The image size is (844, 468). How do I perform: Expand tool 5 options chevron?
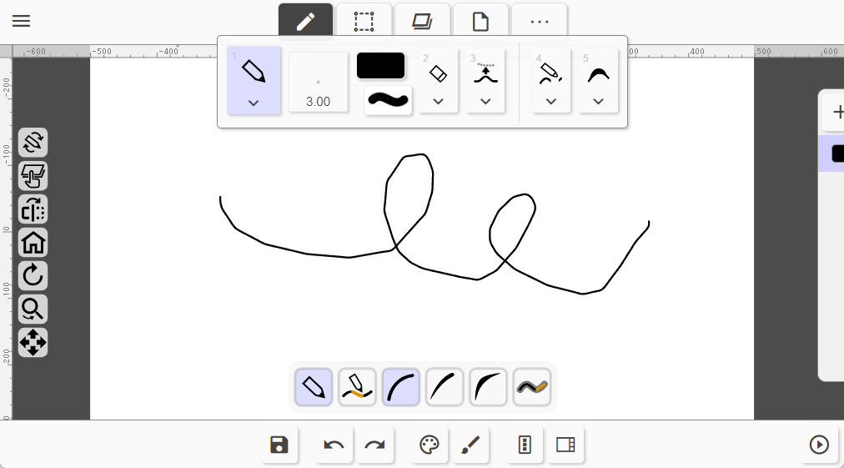(598, 101)
